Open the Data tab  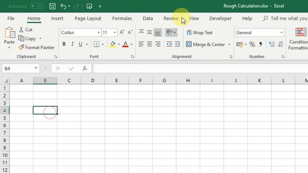[148, 18]
